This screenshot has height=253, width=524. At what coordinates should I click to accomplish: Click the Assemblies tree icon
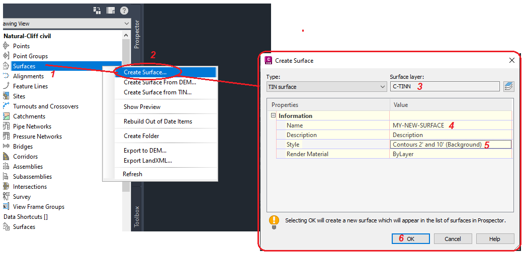point(6,166)
